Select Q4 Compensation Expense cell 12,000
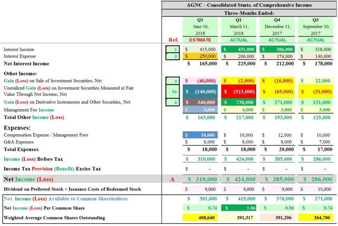Image resolution: width=338 pixels, height=226 pixels. point(277,135)
